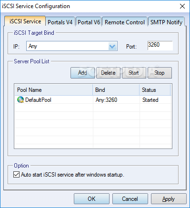
Task: Open the Portal V6 tab
Action: (89, 22)
